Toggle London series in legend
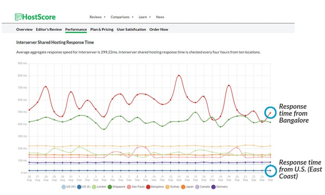325x195 pixels. point(99,187)
